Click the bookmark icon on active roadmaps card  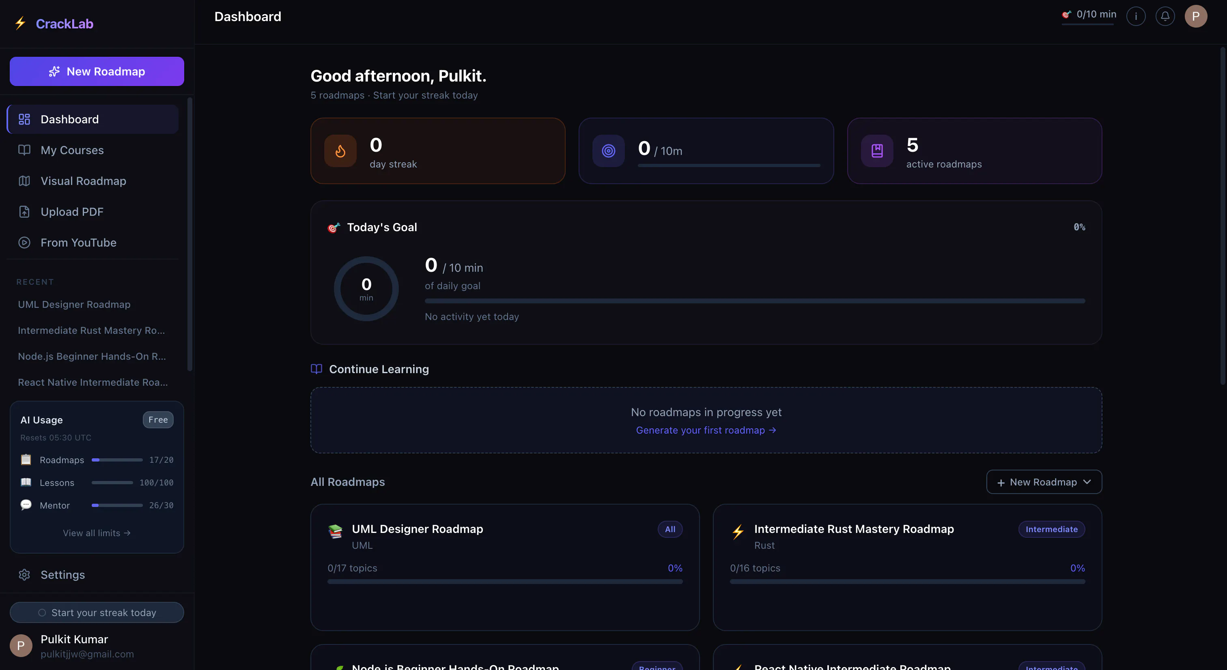pyautogui.click(x=877, y=151)
